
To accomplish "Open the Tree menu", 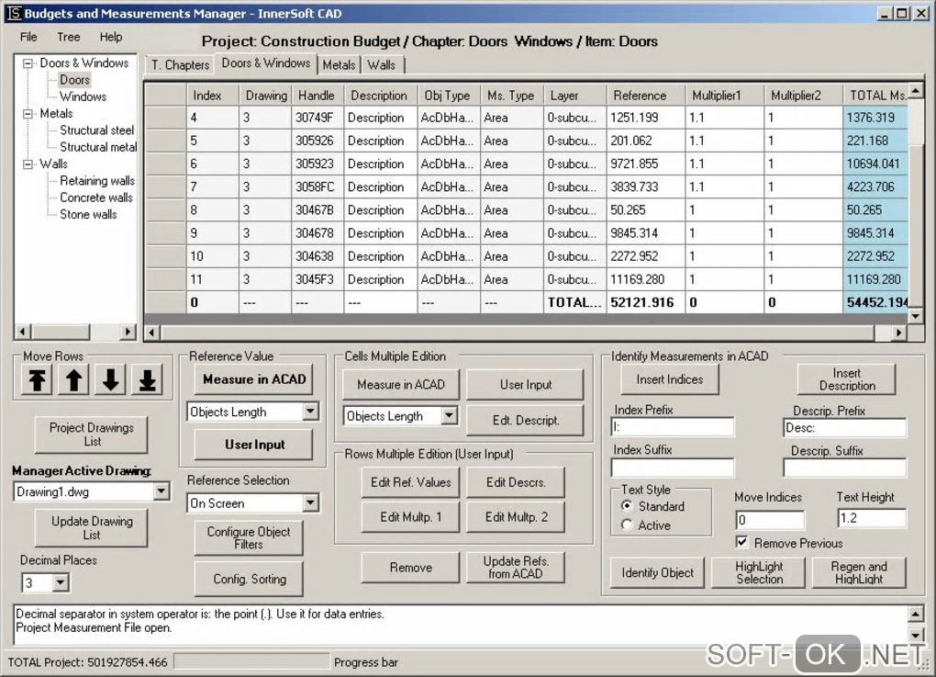I will 69,37.
